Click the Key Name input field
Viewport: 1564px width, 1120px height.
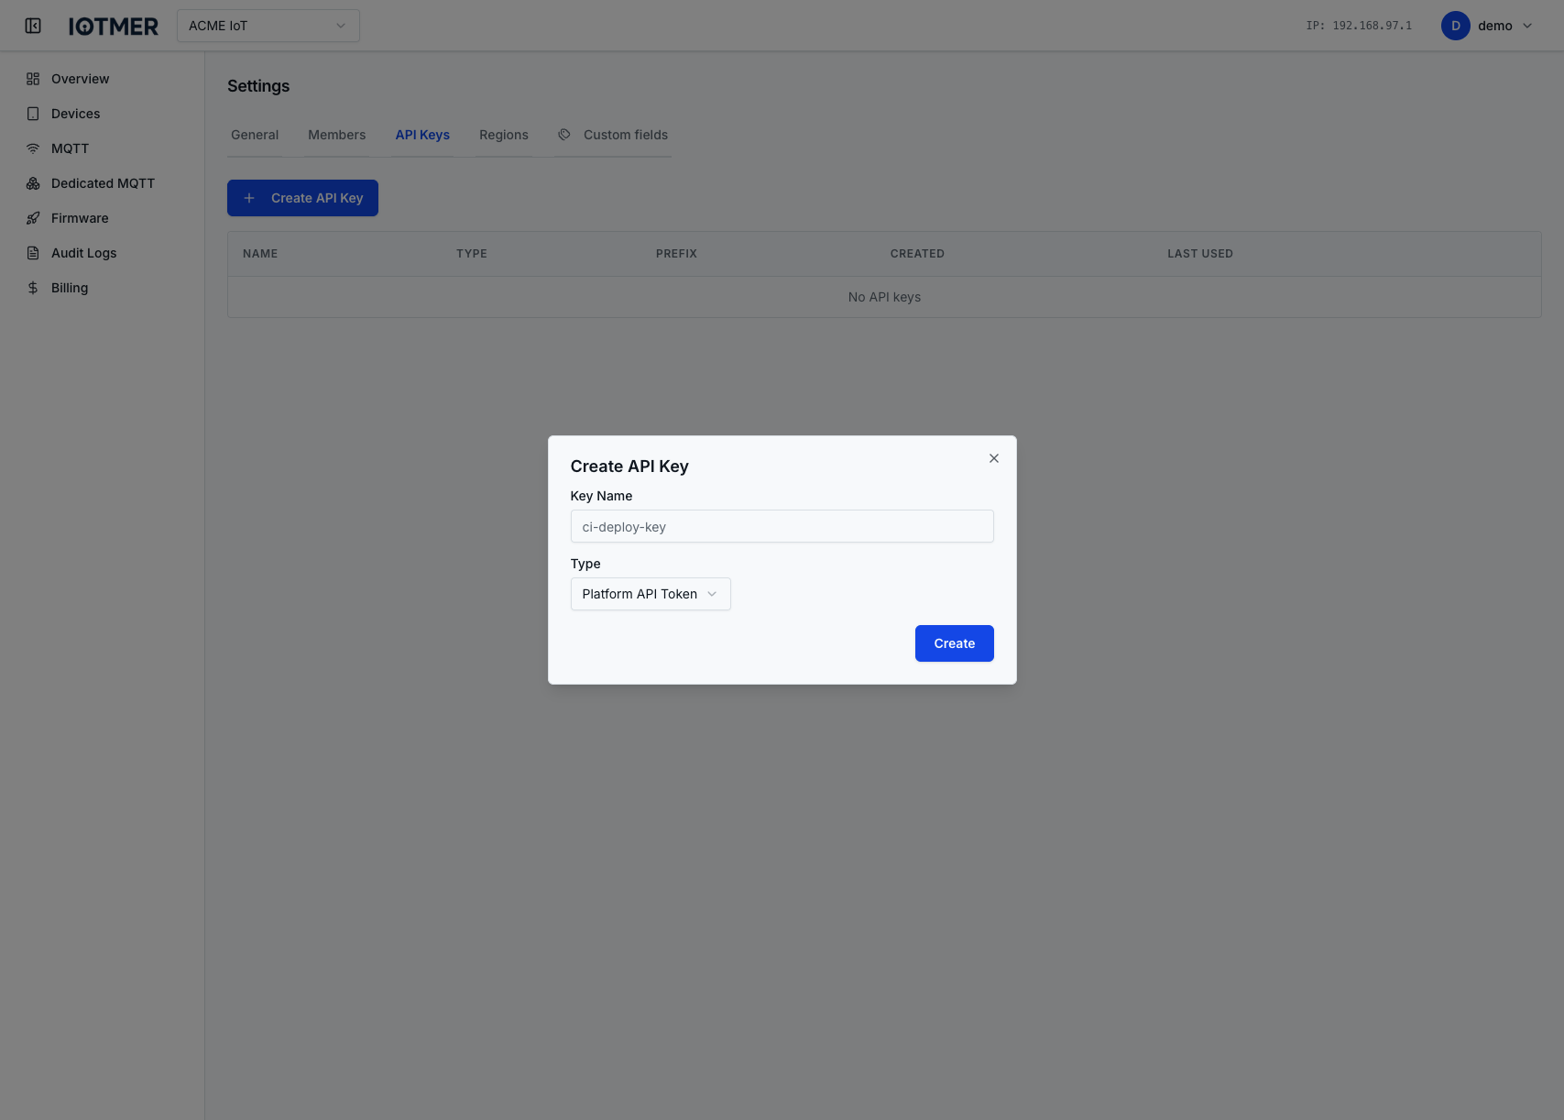pos(782,526)
